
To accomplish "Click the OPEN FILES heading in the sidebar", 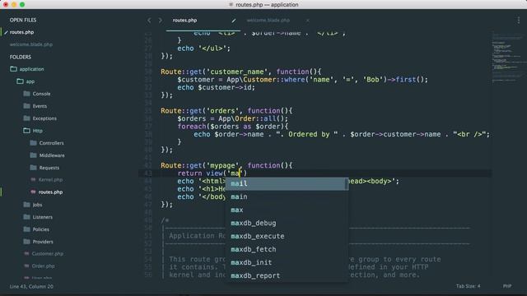I will 23,20.
